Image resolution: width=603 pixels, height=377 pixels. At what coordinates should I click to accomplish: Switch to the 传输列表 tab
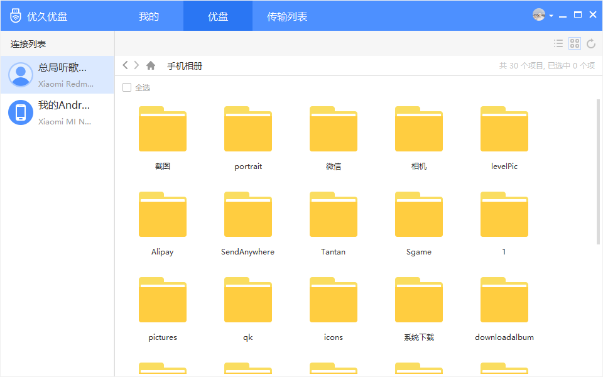(287, 16)
